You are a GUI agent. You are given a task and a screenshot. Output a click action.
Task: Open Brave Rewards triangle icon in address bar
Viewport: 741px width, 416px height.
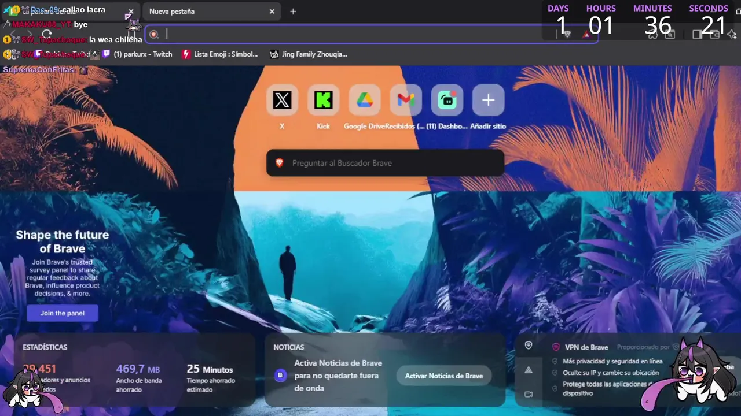pos(586,34)
